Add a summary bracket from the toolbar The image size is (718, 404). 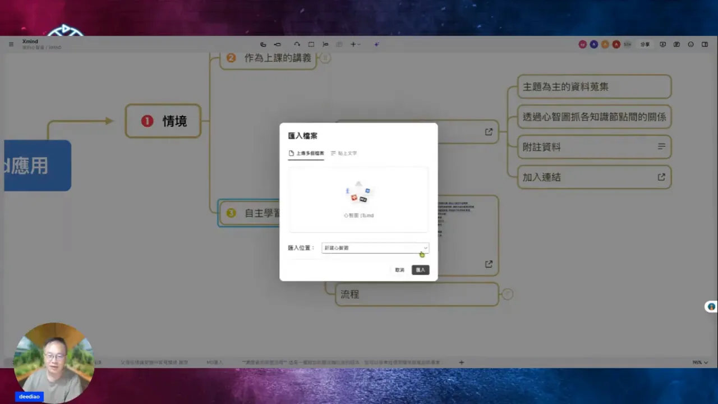click(x=325, y=44)
